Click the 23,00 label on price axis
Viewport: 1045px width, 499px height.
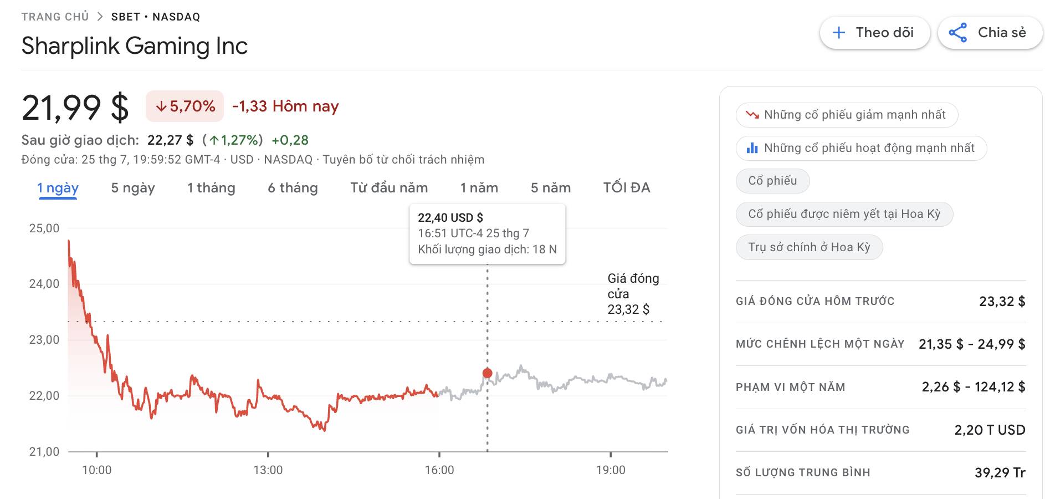44,340
